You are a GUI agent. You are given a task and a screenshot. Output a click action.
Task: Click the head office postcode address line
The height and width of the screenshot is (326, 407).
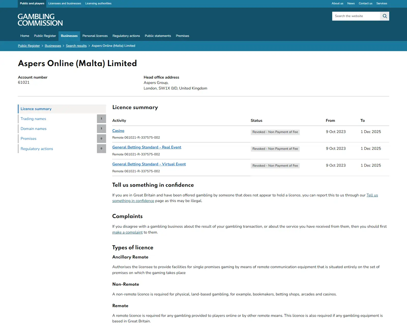click(x=176, y=88)
